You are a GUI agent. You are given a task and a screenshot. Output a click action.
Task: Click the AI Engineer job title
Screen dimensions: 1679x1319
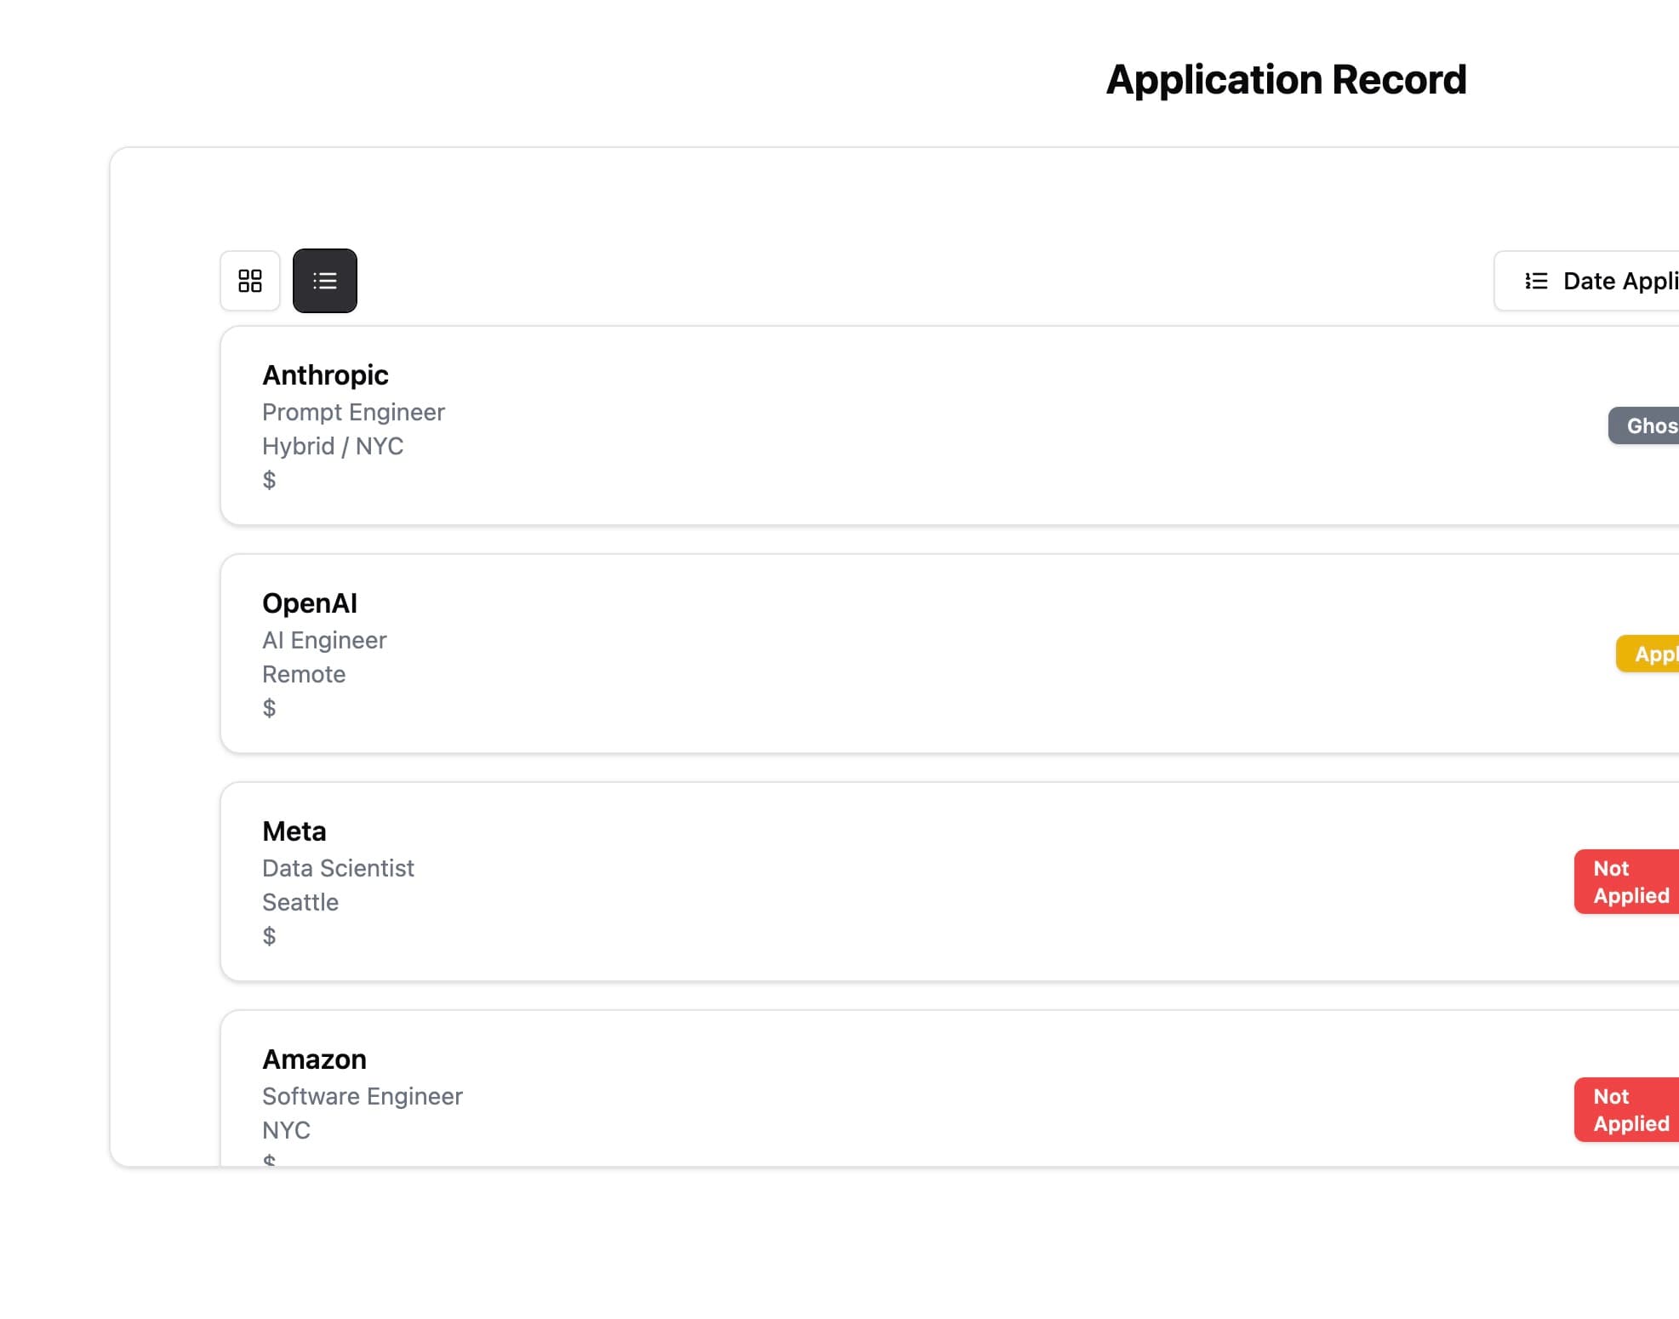point(324,640)
